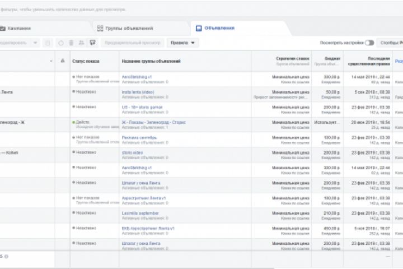Sort by Бюджет column header
The image size is (403, 269).
(332, 58)
